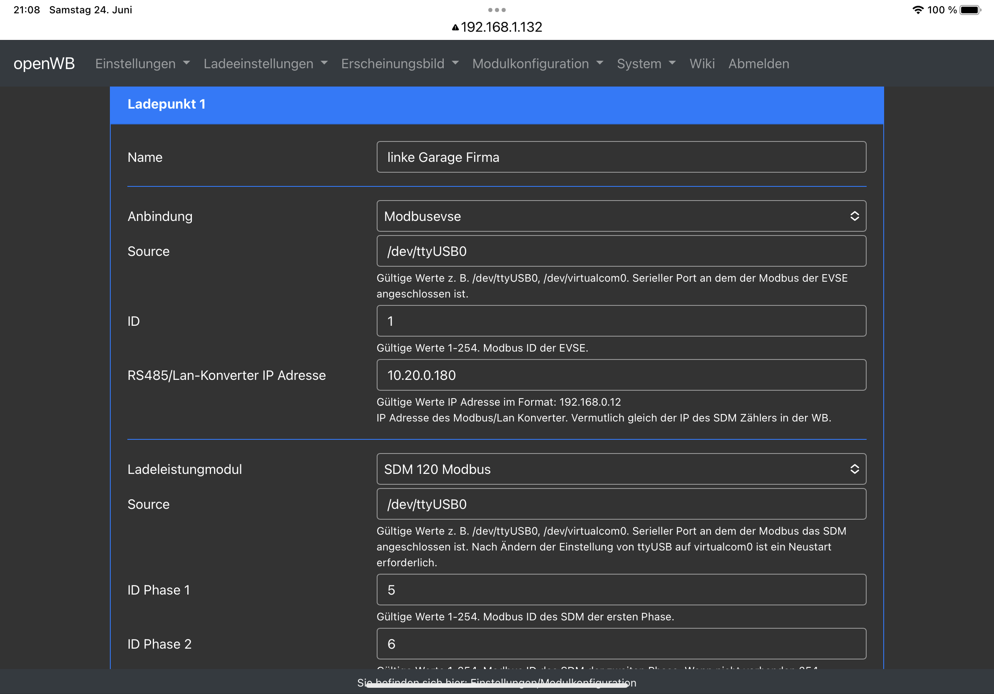Open the System menu
The image size is (994, 694).
(646, 64)
